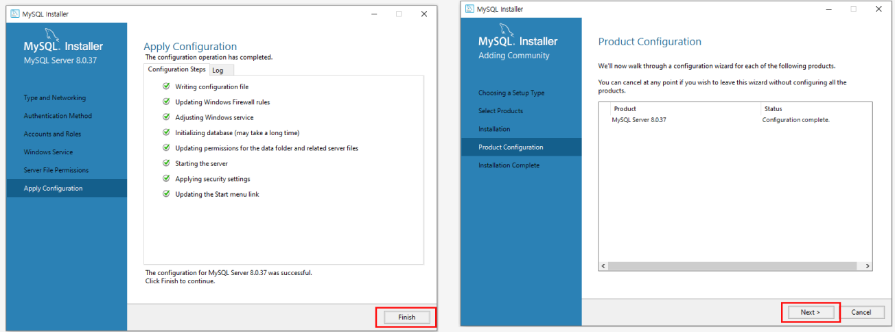Click horizontal scrollbar left arrow in product list
This screenshot has height=332, width=895.
603,266
